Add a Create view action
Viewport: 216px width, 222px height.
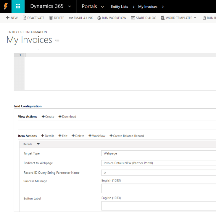48,117
